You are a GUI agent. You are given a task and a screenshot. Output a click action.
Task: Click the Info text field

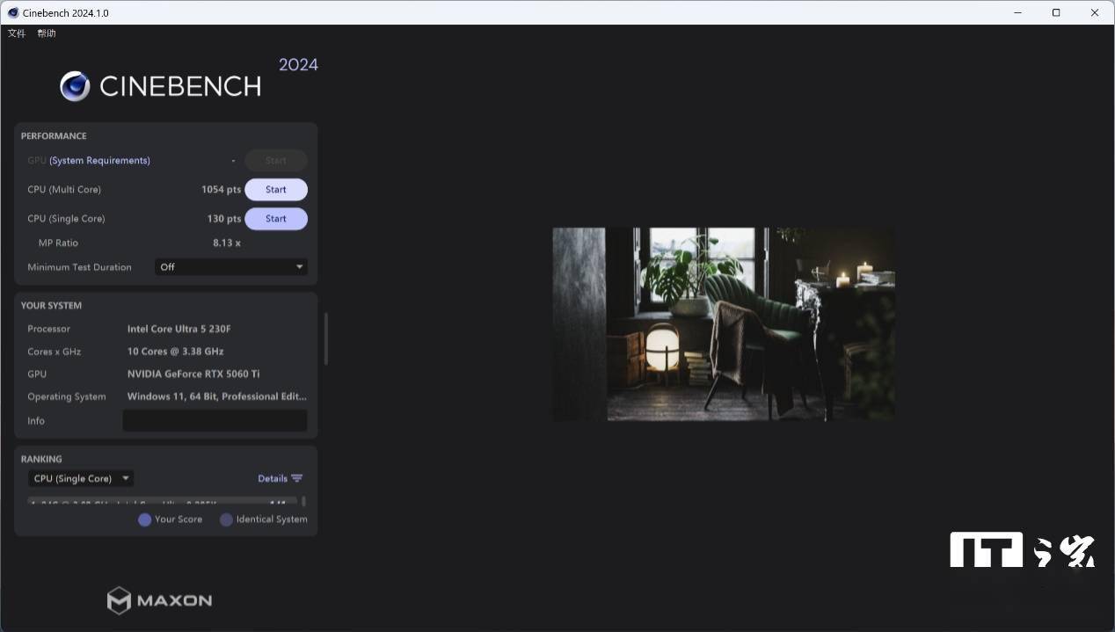tap(215, 421)
